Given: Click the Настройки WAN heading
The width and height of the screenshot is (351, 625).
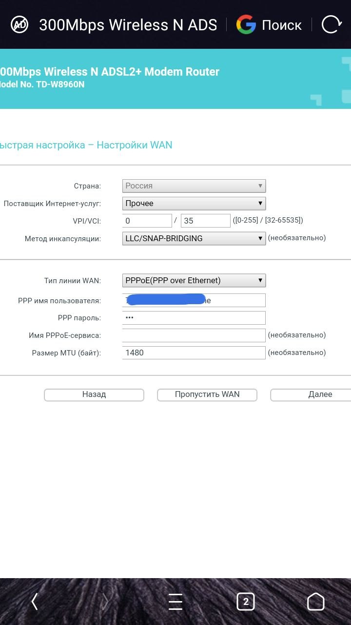Looking at the screenshot, I should click(135, 145).
